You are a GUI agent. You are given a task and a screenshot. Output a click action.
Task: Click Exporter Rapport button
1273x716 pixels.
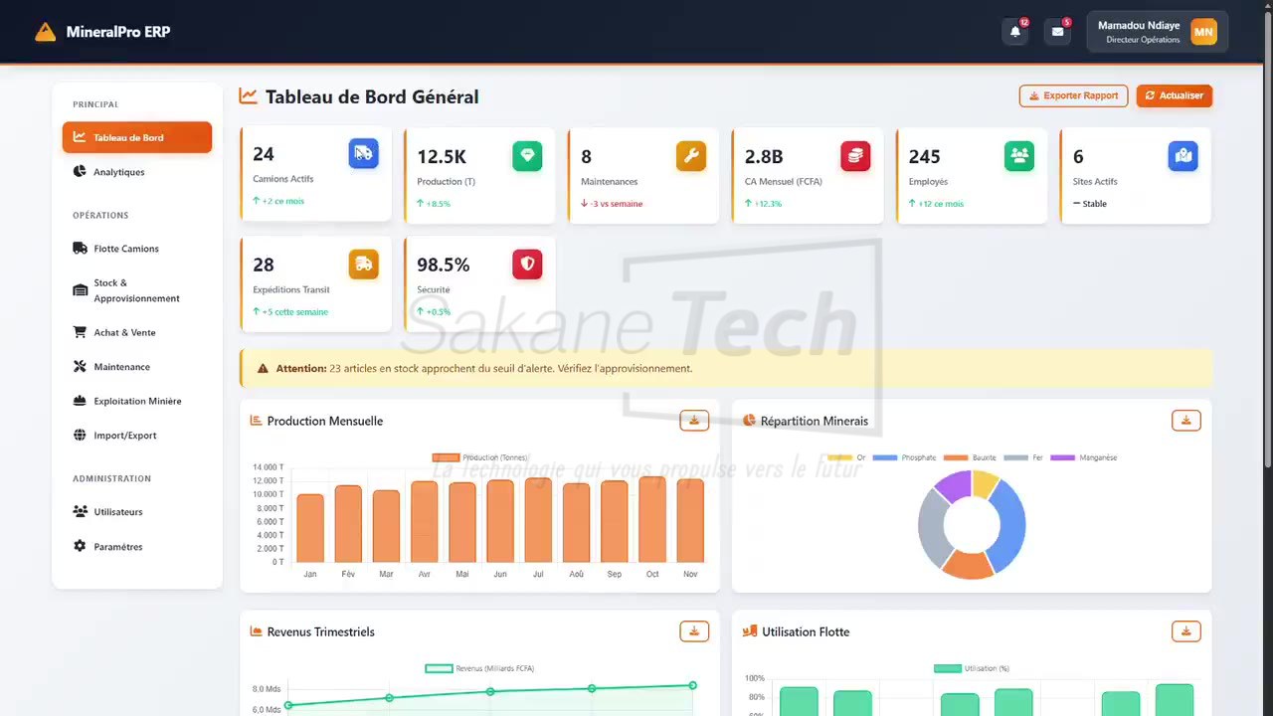pos(1073,95)
